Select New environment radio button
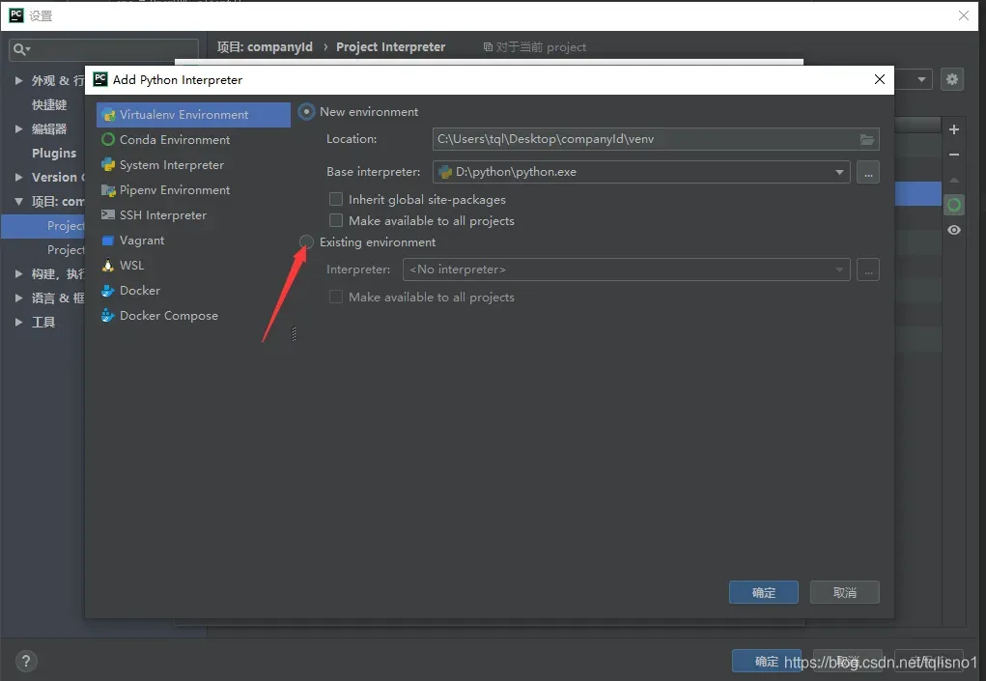The width and height of the screenshot is (986, 681). coord(306,112)
